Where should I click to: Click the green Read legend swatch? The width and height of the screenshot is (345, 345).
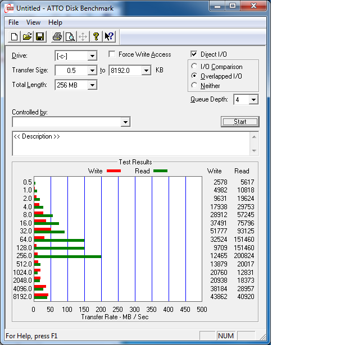[160, 171]
